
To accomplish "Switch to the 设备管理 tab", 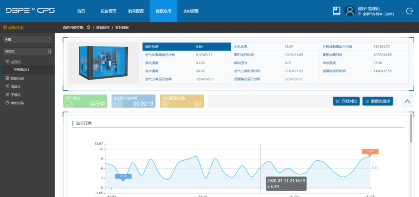I will pyautogui.click(x=108, y=11).
